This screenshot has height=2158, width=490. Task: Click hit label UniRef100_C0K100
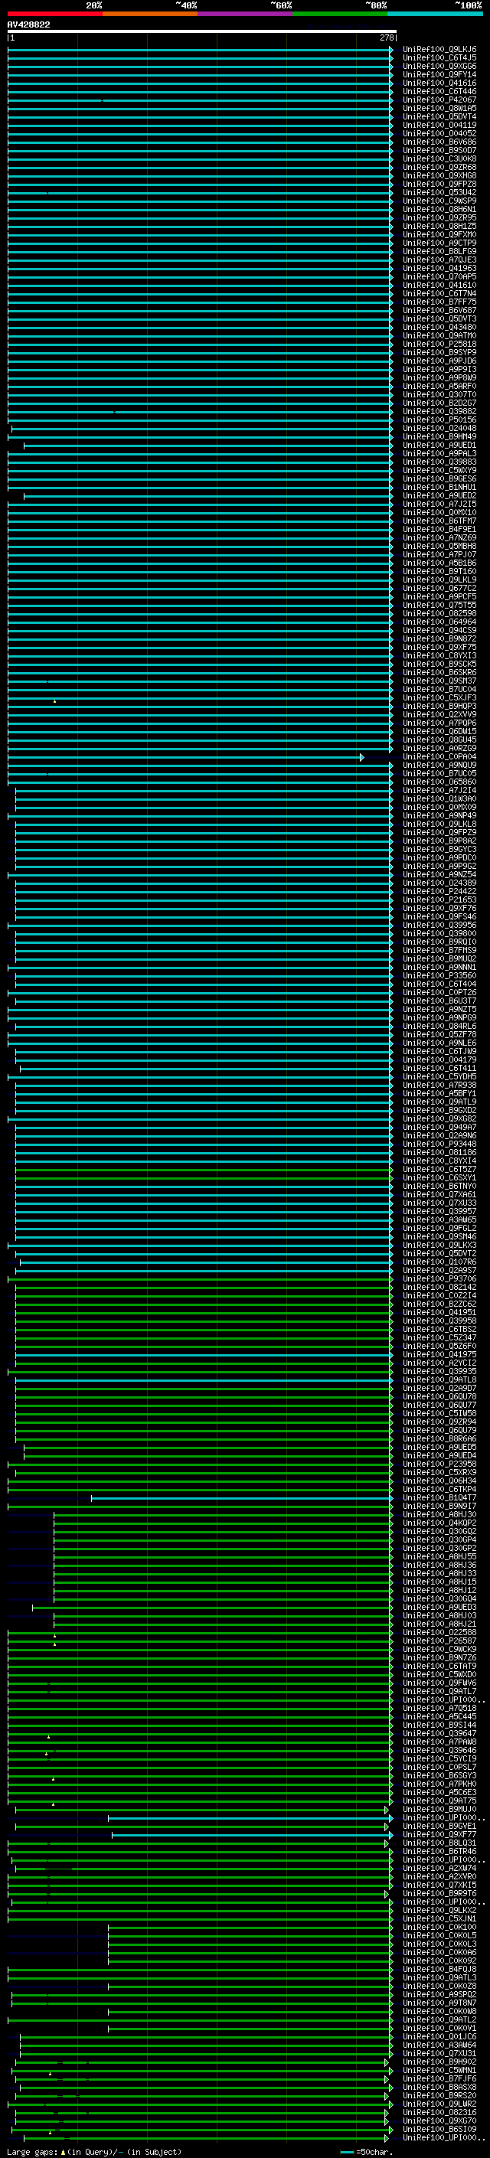439,1927
